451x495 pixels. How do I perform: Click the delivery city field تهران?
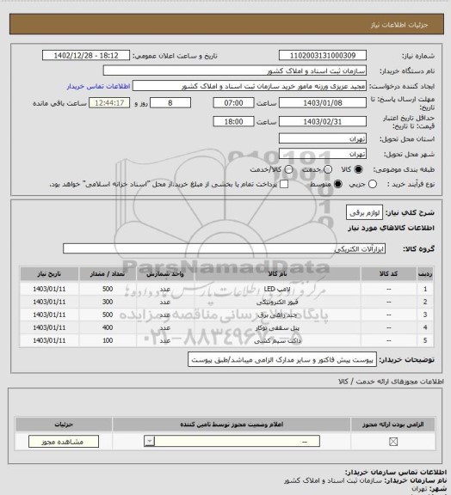(323, 154)
